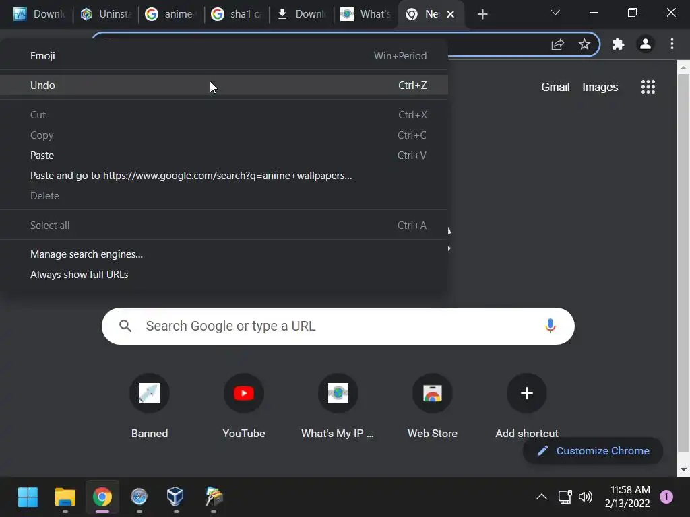This screenshot has height=517, width=690.
Task: Click scrollbar up arrow
Action: pos(683,67)
